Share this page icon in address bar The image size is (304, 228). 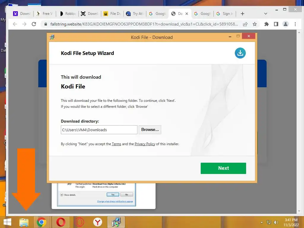tap(245, 24)
